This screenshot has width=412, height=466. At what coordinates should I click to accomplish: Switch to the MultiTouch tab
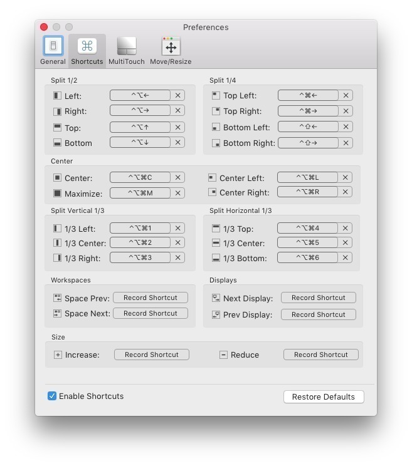coord(126,50)
